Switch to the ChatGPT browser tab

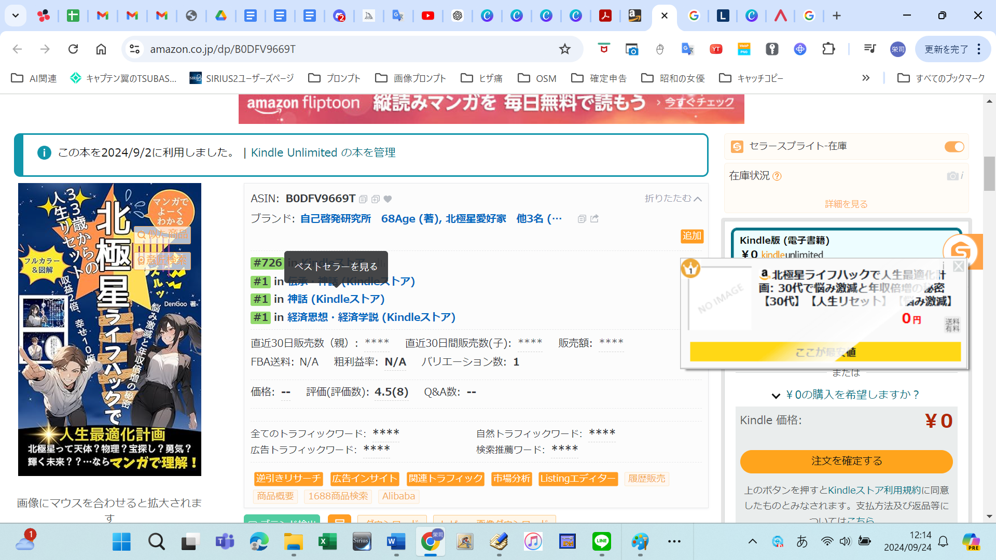(x=458, y=16)
